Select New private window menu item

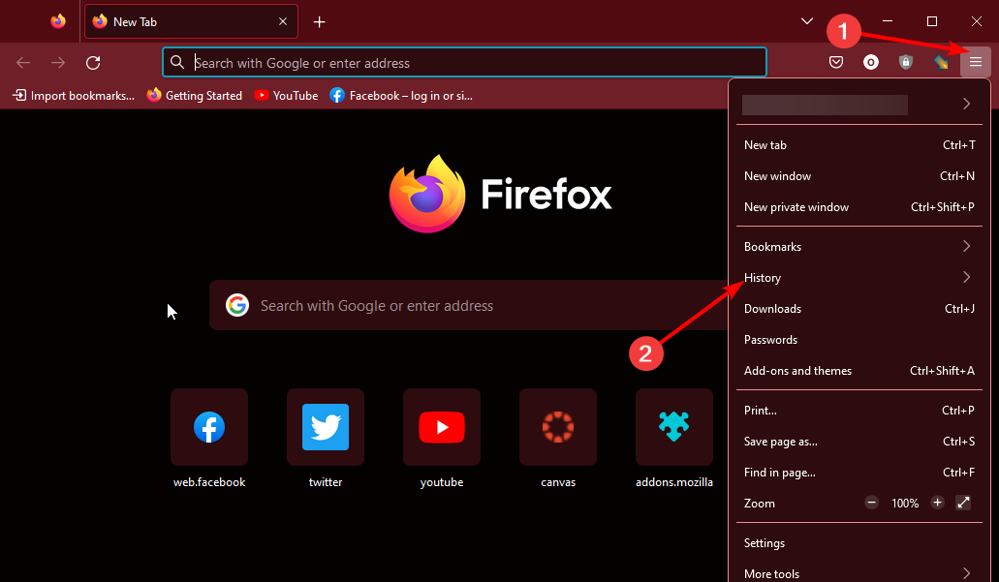[x=859, y=207]
